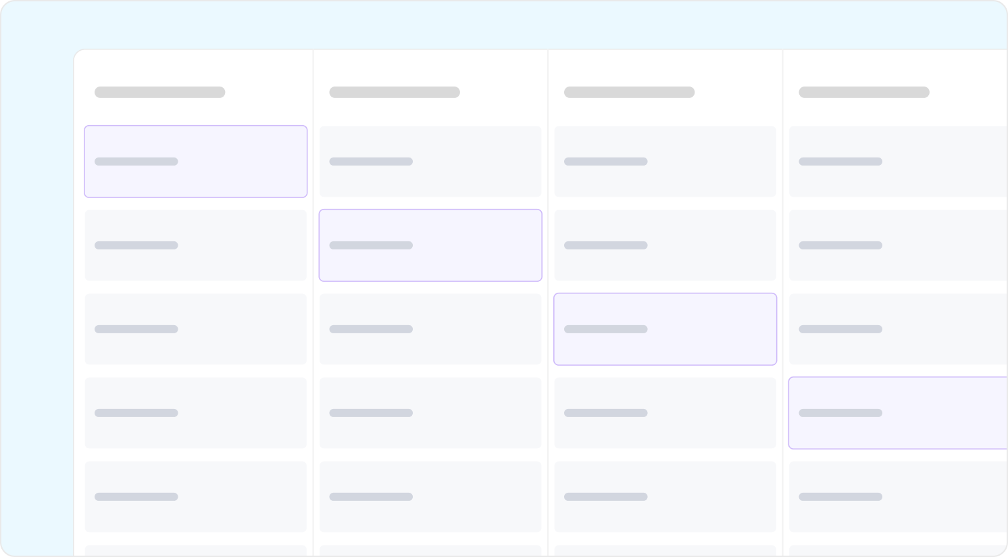This screenshot has width=1008, height=557.
Task: Select the highlighted purple card in second column
Action: tap(430, 245)
